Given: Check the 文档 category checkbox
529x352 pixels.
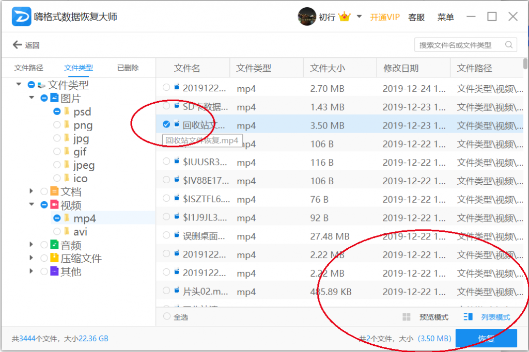Looking at the screenshot, I should click(44, 191).
